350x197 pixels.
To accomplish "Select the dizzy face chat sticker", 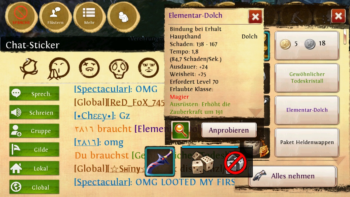I will click(89, 68).
